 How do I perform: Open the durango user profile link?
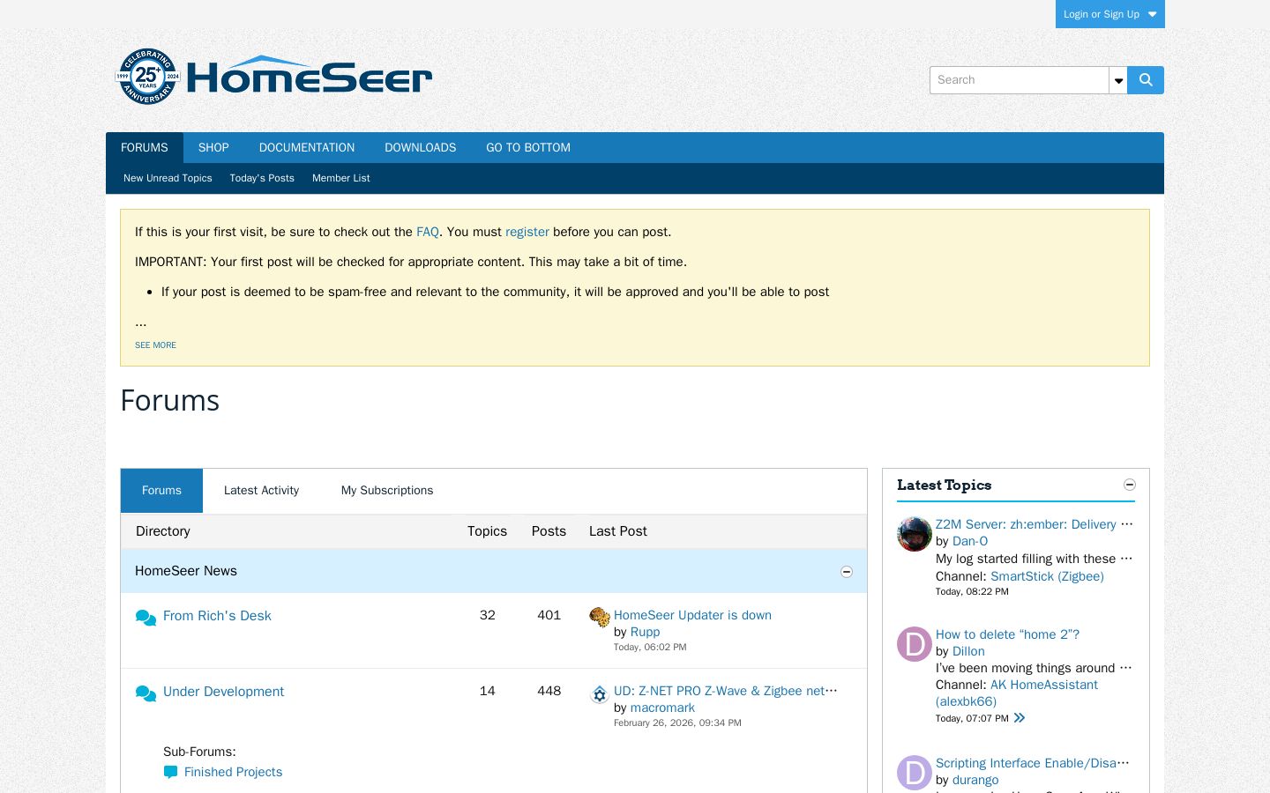[x=975, y=780]
